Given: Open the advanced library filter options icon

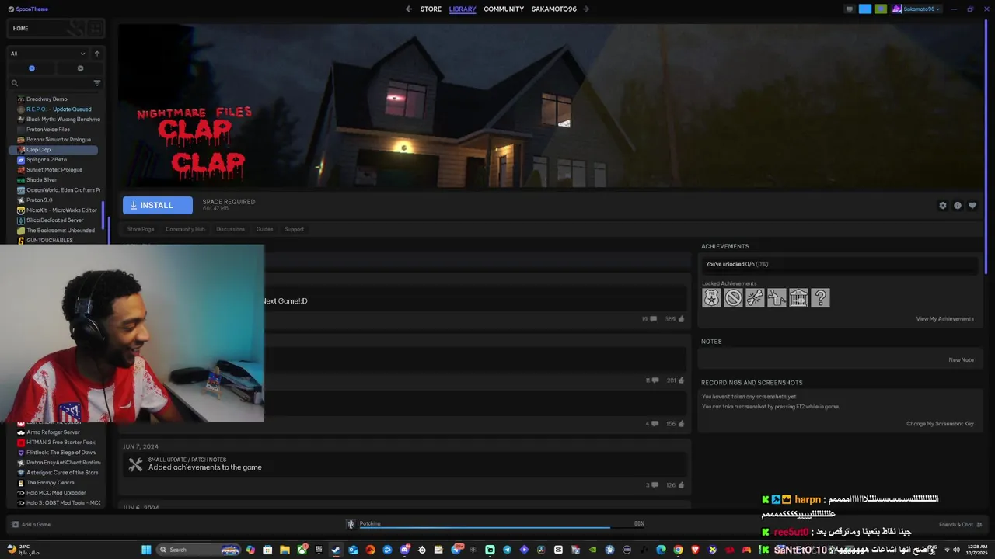Looking at the screenshot, I should click(97, 83).
